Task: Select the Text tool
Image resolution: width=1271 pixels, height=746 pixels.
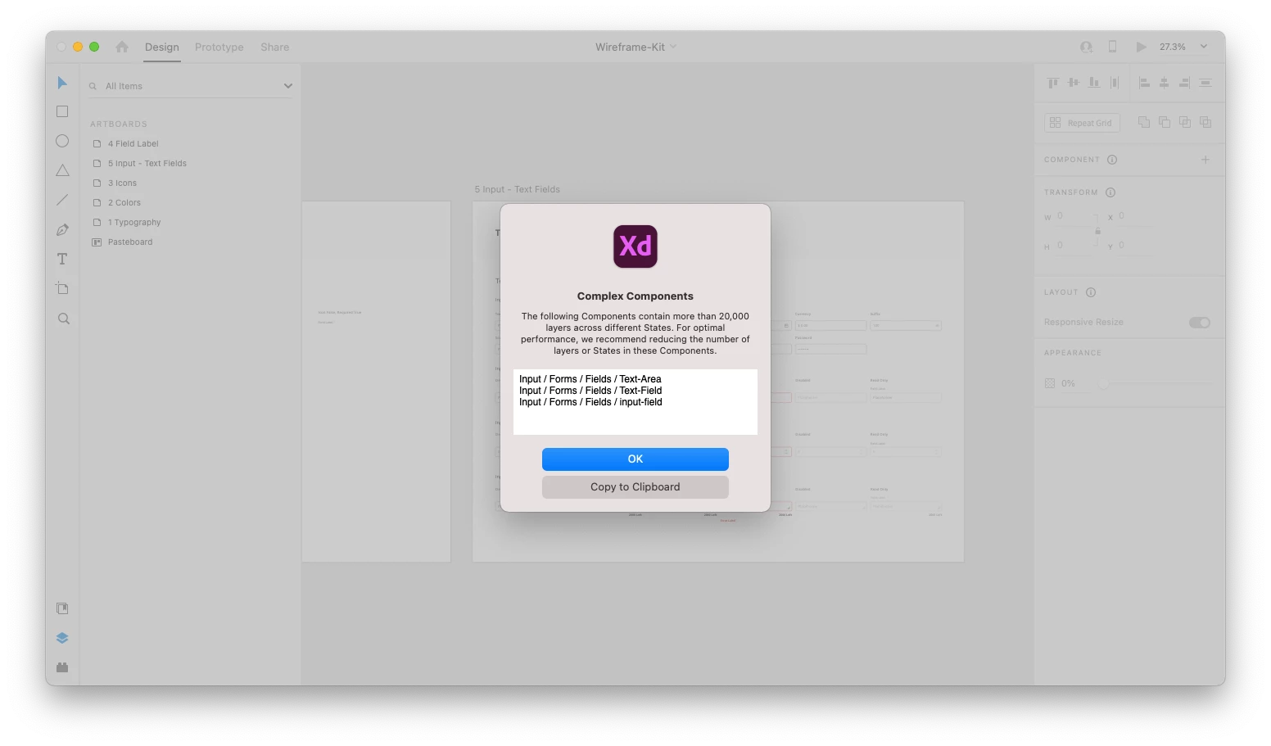Action: pyautogui.click(x=62, y=259)
